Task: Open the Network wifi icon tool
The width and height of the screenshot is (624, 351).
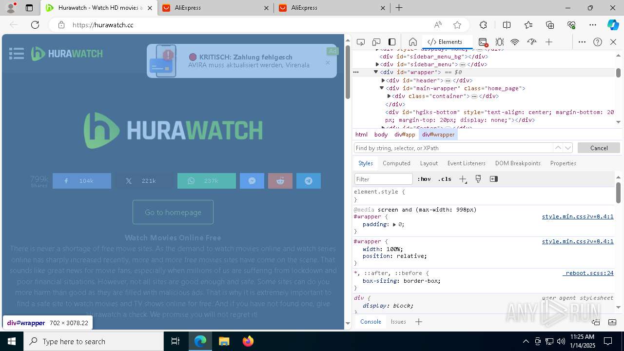Action: pyautogui.click(x=515, y=42)
